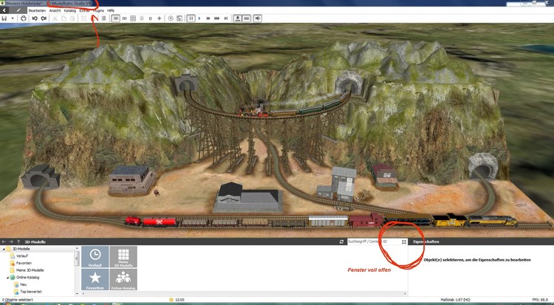Collapse the 3D-Modelle tree node
This screenshot has height=305, width=554.
pyautogui.click(x=4, y=250)
